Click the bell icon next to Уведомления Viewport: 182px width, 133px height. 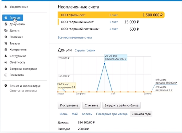pos(6,7)
